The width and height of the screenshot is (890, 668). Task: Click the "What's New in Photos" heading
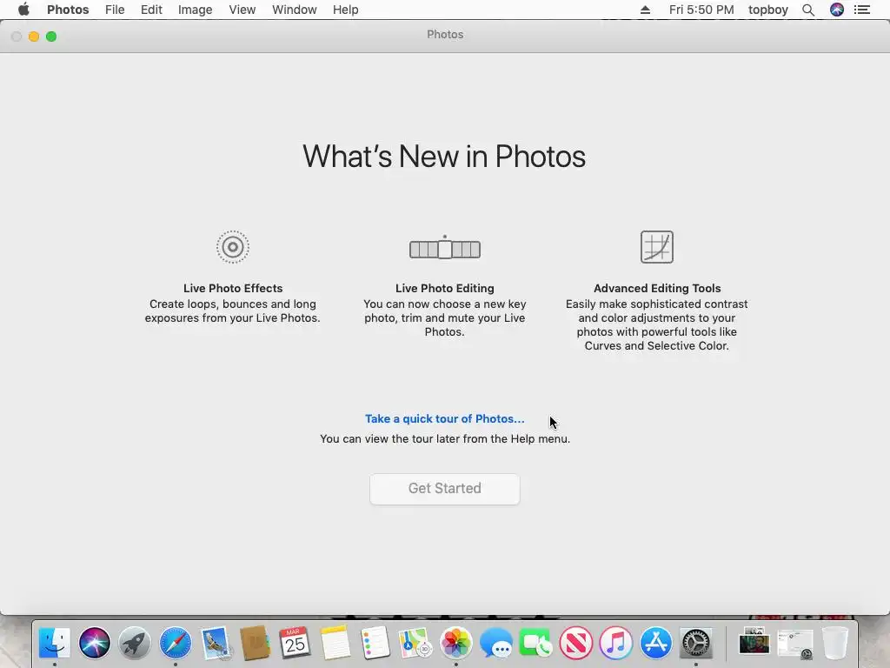pos(444,157)
